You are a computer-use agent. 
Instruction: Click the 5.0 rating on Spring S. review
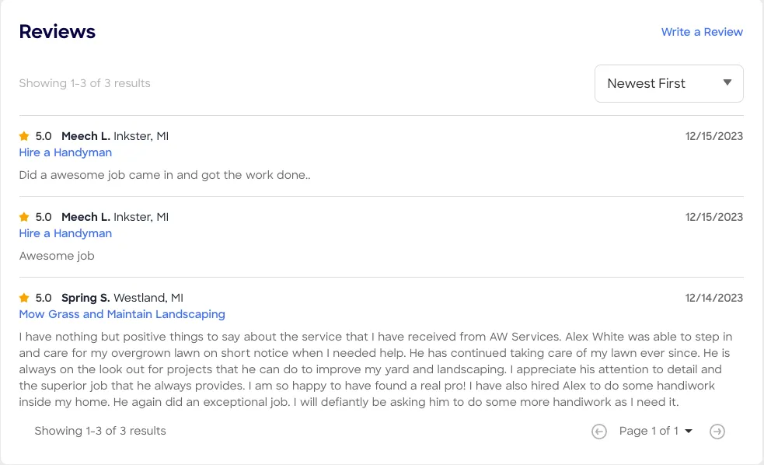[44, 298]
